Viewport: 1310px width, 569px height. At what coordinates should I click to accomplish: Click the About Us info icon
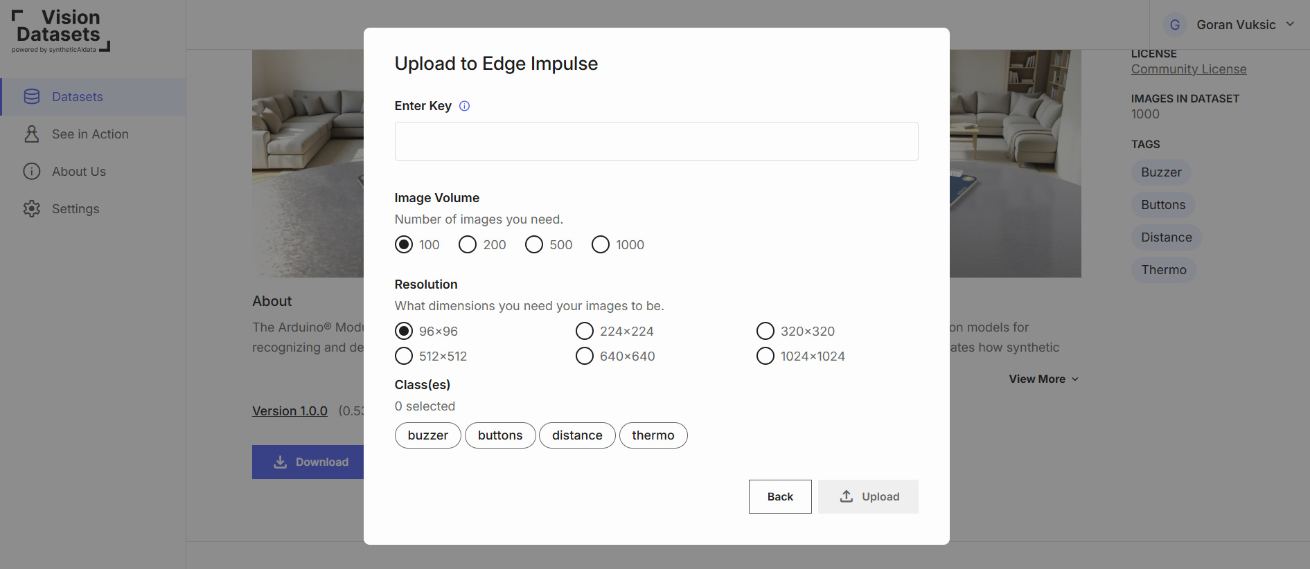[32, 172]
